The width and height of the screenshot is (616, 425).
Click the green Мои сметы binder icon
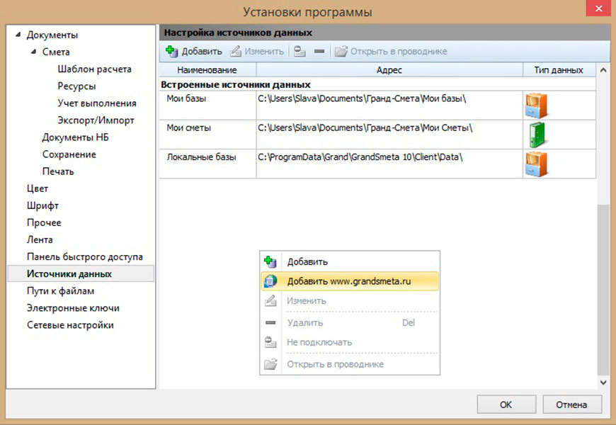[535, 134]
